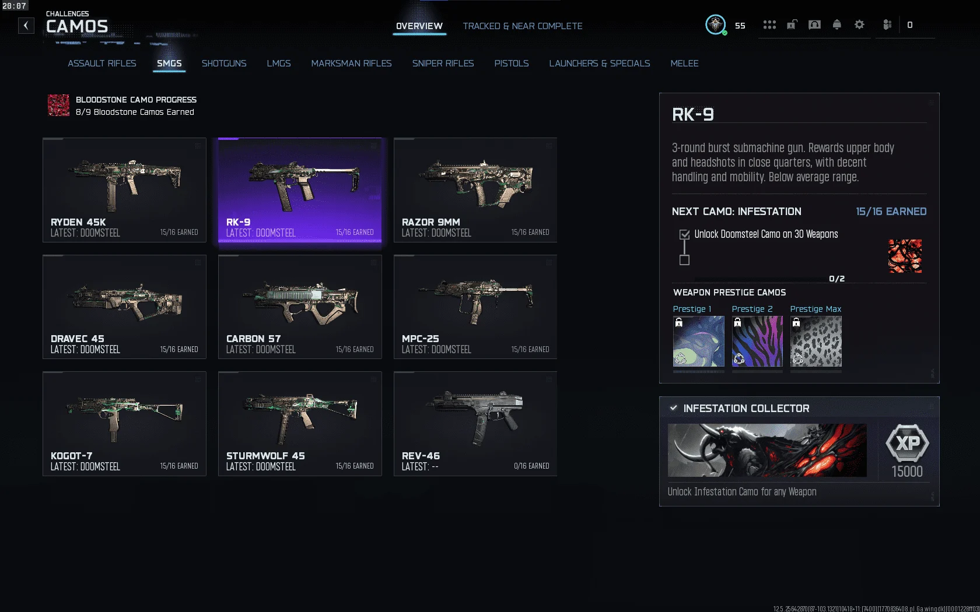Click the Prestige 1 label
Viewport: 980px width, 612px height.
[692, 309]
